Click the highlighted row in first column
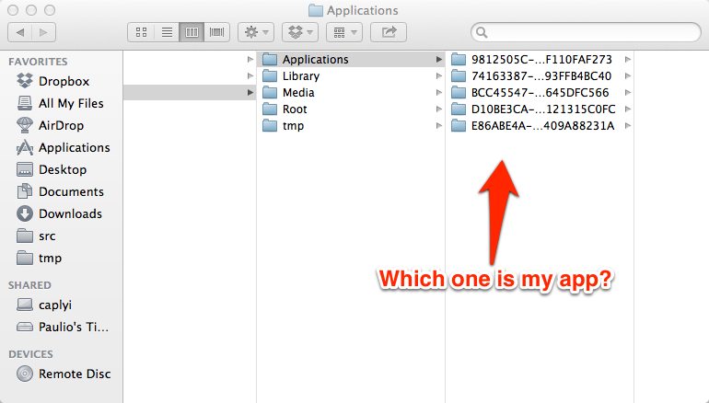Image resolution: width=709 pixels, height=403 pixels. click(190, 93)
